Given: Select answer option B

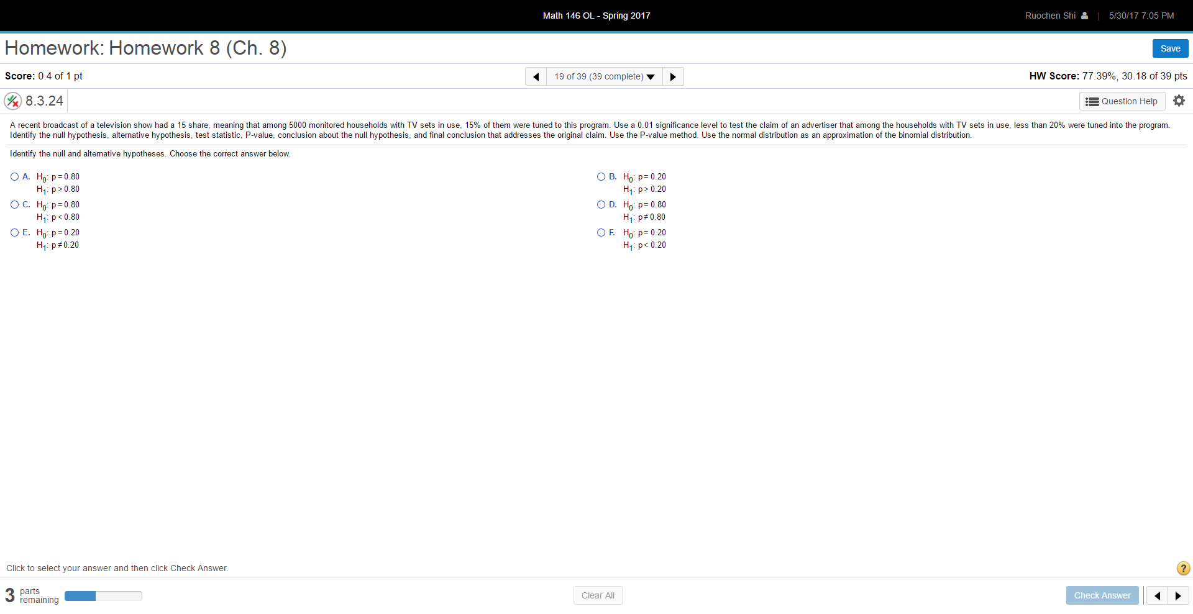Looking at the screenshot, I should [x=601, y=176].
